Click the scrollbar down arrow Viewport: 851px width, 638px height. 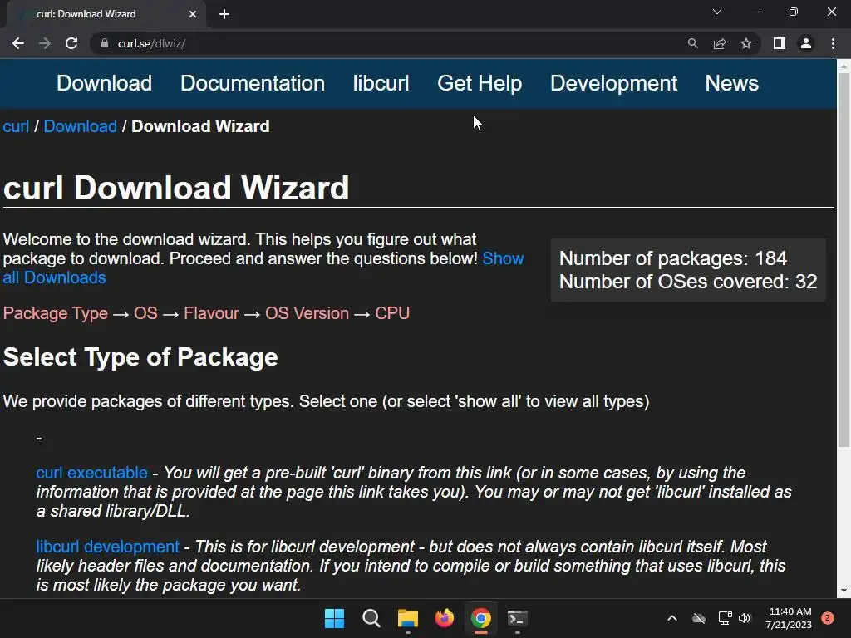844,591
